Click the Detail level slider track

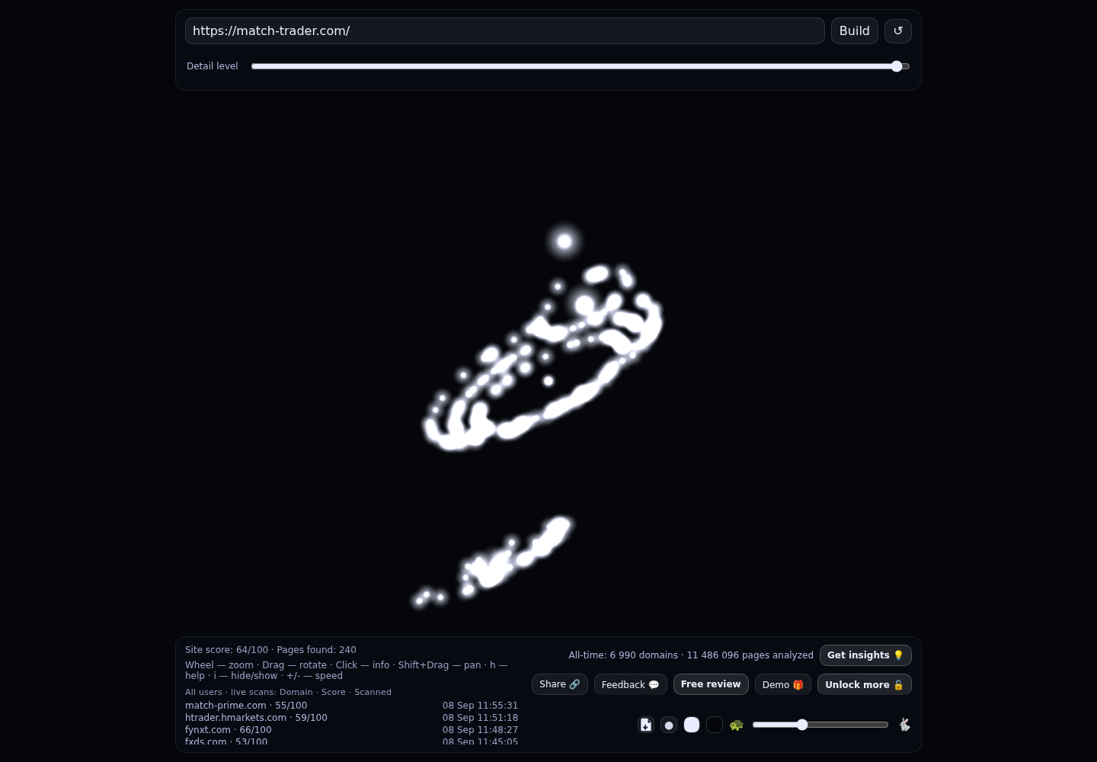click(580, 66)
